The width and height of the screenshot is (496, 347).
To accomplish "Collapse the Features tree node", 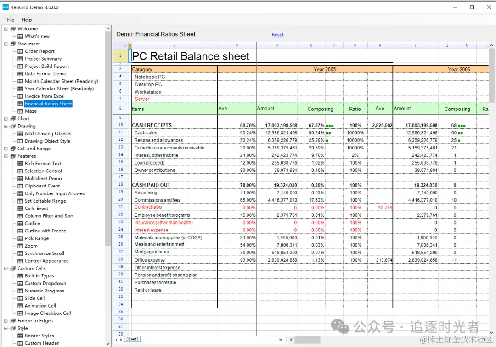I will point(6,156).
